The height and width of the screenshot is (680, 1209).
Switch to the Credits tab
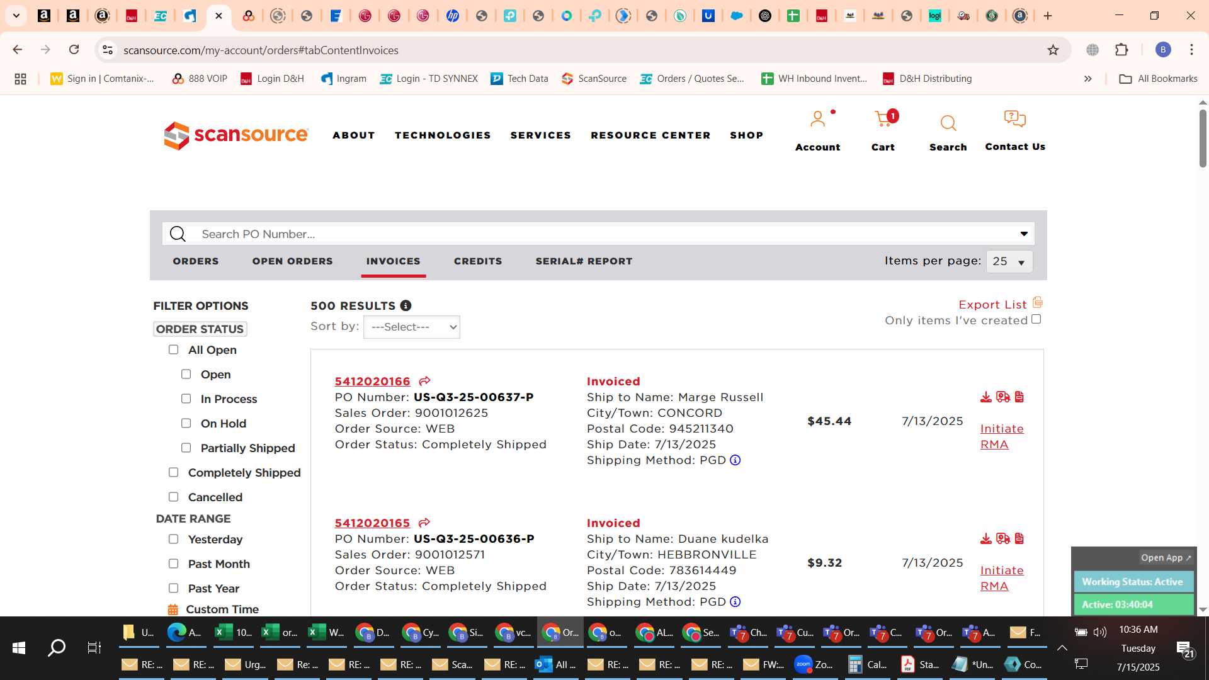(x=478, y=261)
